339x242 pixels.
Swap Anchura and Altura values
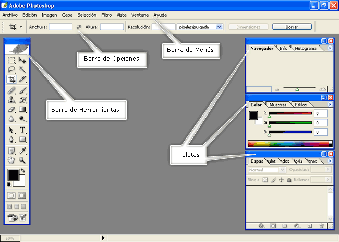[x=79, y=27]
